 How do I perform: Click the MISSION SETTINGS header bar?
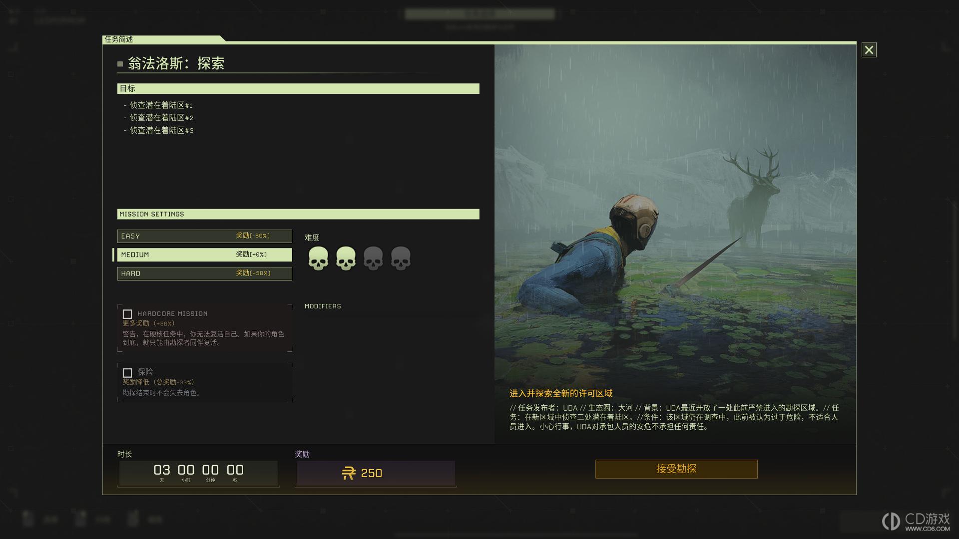[298, 214]
